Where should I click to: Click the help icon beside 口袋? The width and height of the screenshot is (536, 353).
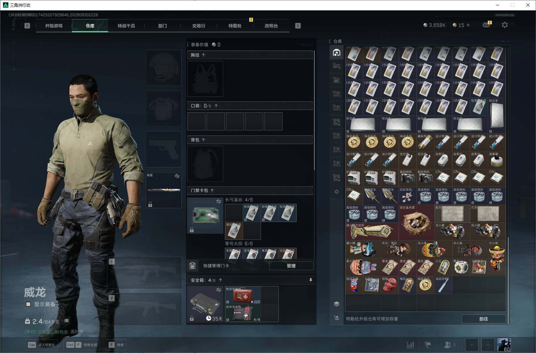(216, 106)
